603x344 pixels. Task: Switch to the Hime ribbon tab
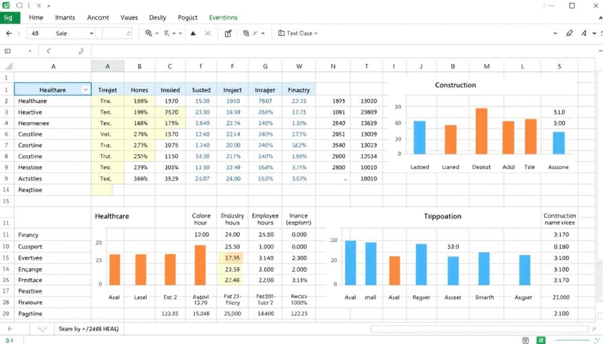click(x=36, y=18)
